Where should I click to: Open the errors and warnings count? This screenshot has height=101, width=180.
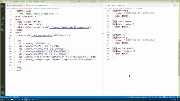[x=16, y=97]
